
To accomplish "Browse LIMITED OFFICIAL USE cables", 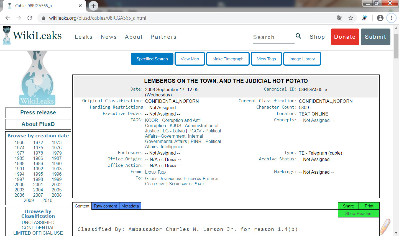I will (x=38, y=233).
